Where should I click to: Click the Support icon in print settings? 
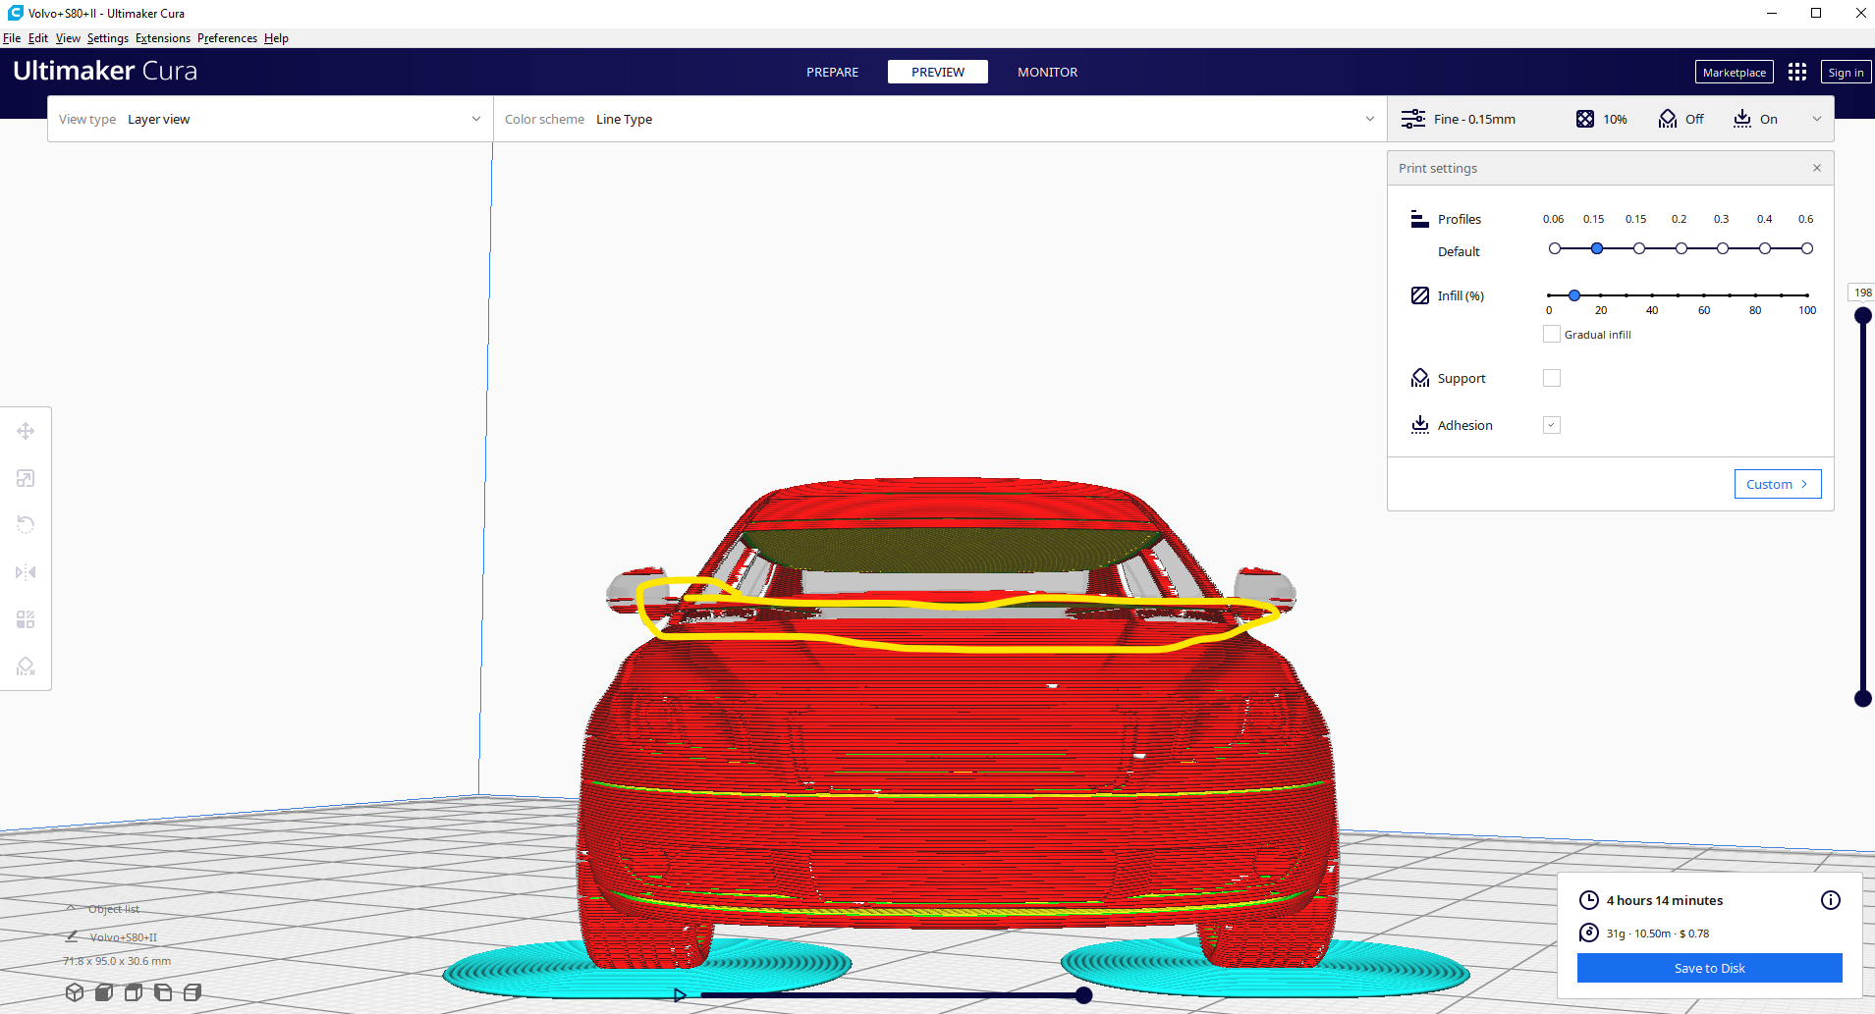1420,378
